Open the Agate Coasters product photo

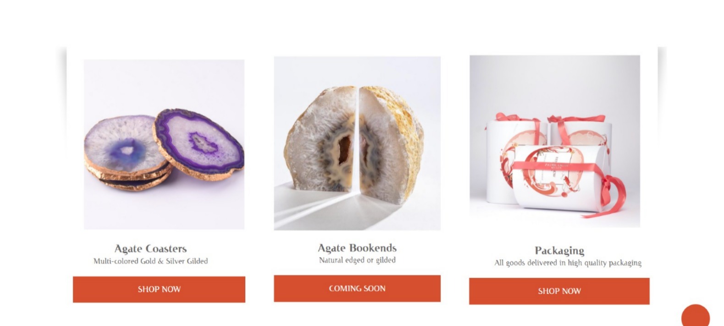click(164, 144)
